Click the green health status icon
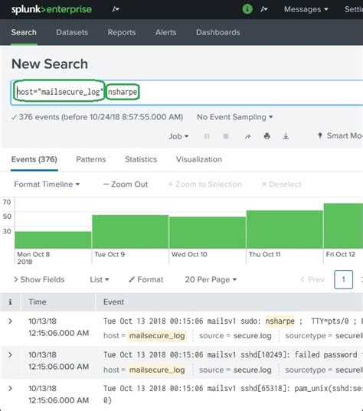The width and height of the screenshot is (363, 411). coord(247,9)
